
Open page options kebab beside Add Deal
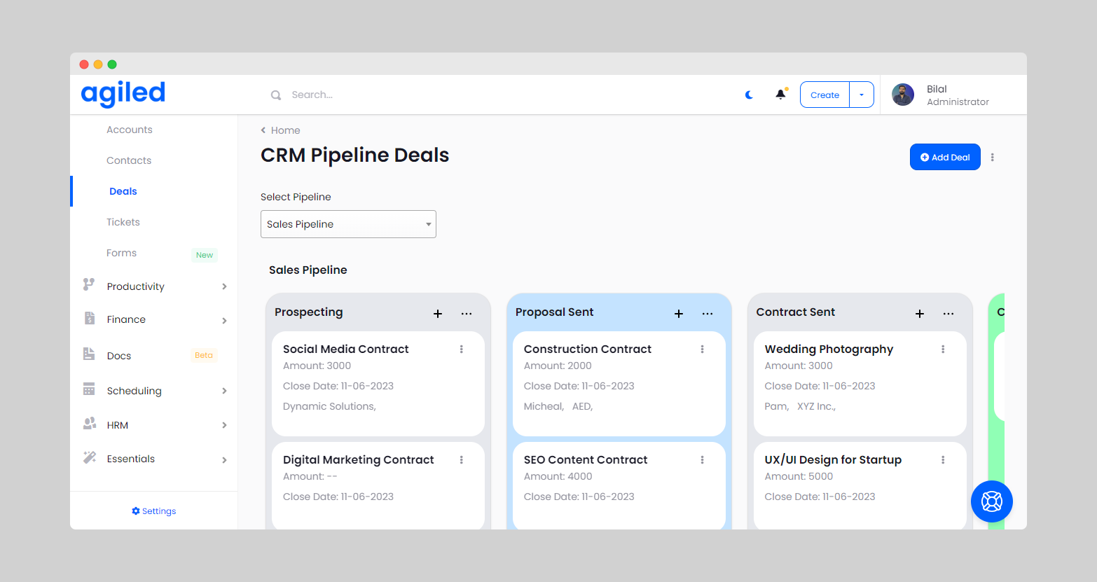tap(992, 158)
